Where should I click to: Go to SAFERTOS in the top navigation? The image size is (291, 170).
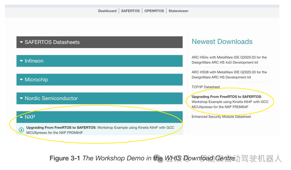point(130,11)
